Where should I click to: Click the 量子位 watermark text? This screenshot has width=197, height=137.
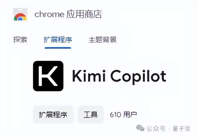point(181,129)
